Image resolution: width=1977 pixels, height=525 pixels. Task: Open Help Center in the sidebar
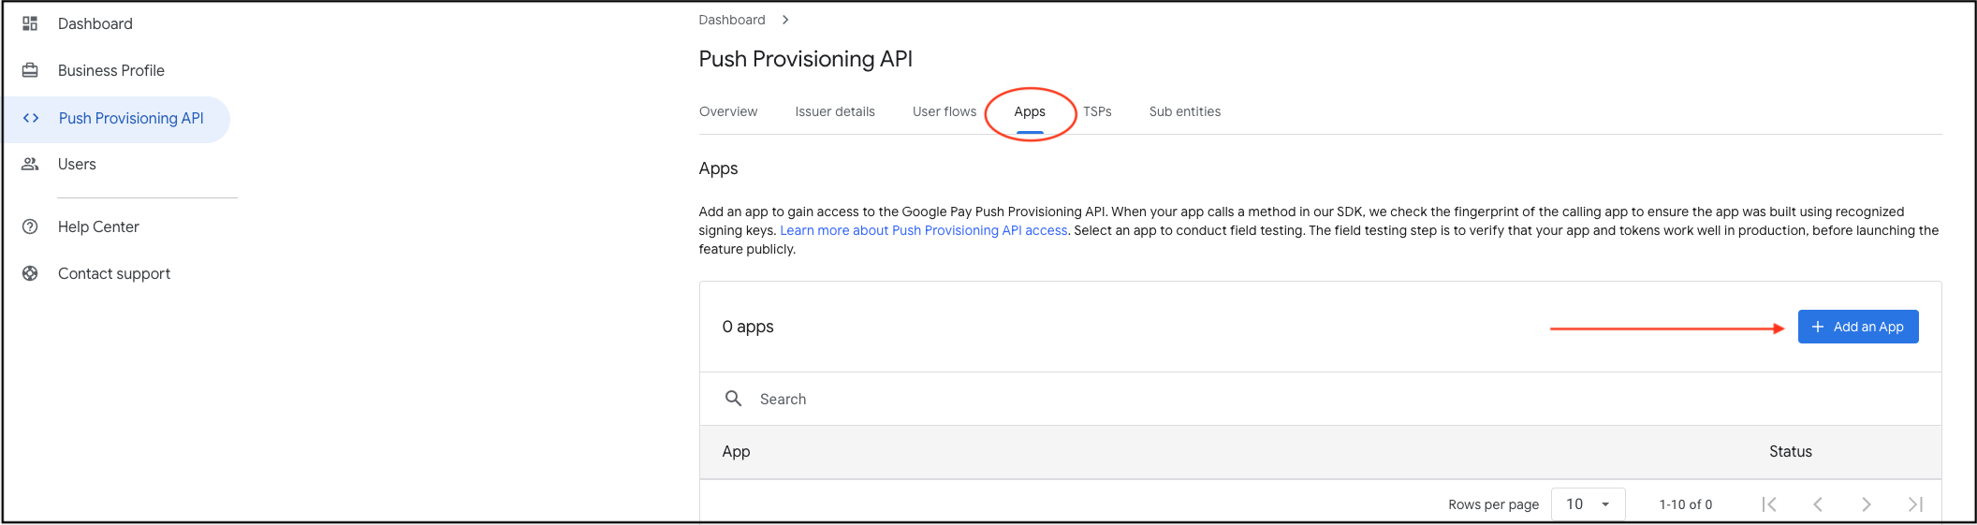tap(98, 226)
